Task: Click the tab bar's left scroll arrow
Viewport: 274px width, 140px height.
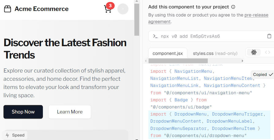Action: [x=150, y=61]
